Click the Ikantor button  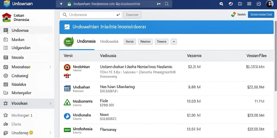[x=145, y=42]
